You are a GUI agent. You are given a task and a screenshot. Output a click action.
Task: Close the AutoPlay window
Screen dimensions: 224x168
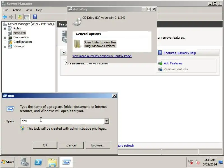(153, 9)
